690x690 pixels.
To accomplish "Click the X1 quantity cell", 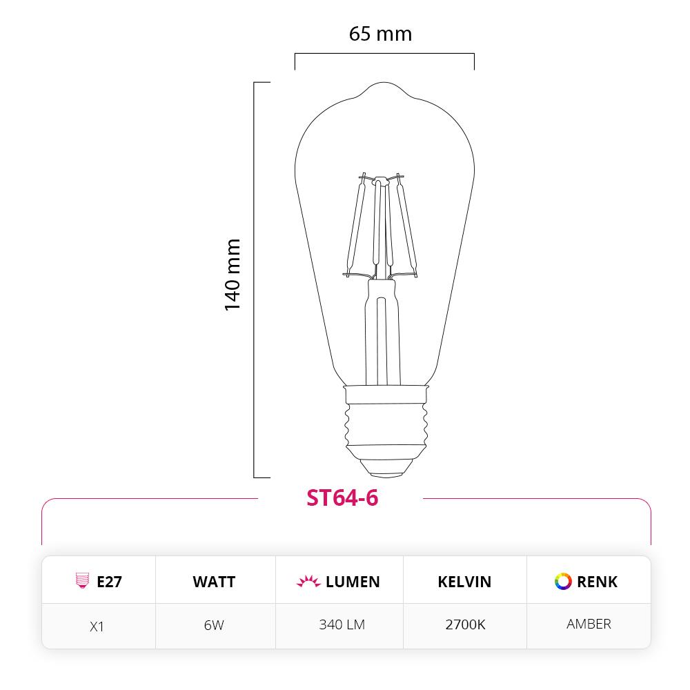I will pos(97,627).
